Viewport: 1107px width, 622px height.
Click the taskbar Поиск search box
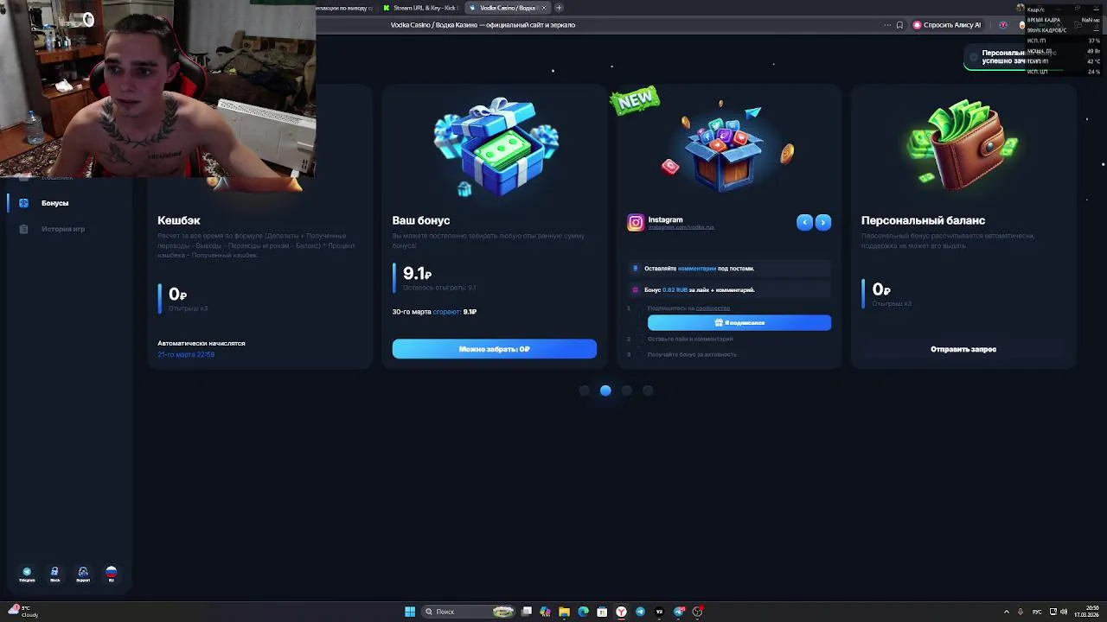pos(467,612)
